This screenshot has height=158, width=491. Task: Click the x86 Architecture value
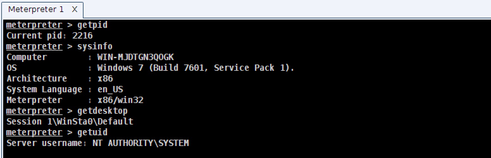(105, 79)
